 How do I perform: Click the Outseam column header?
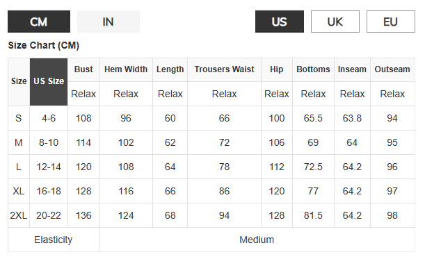tap(392, 69)
